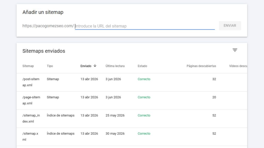Open the /post-sitemap.xml row
Viewport: 264px width, 148px height.
point(132,82)
